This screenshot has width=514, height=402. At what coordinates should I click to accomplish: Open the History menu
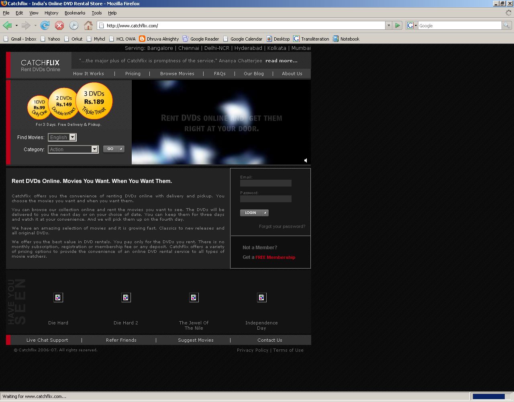pyautogui.click(x=51, y=13)
